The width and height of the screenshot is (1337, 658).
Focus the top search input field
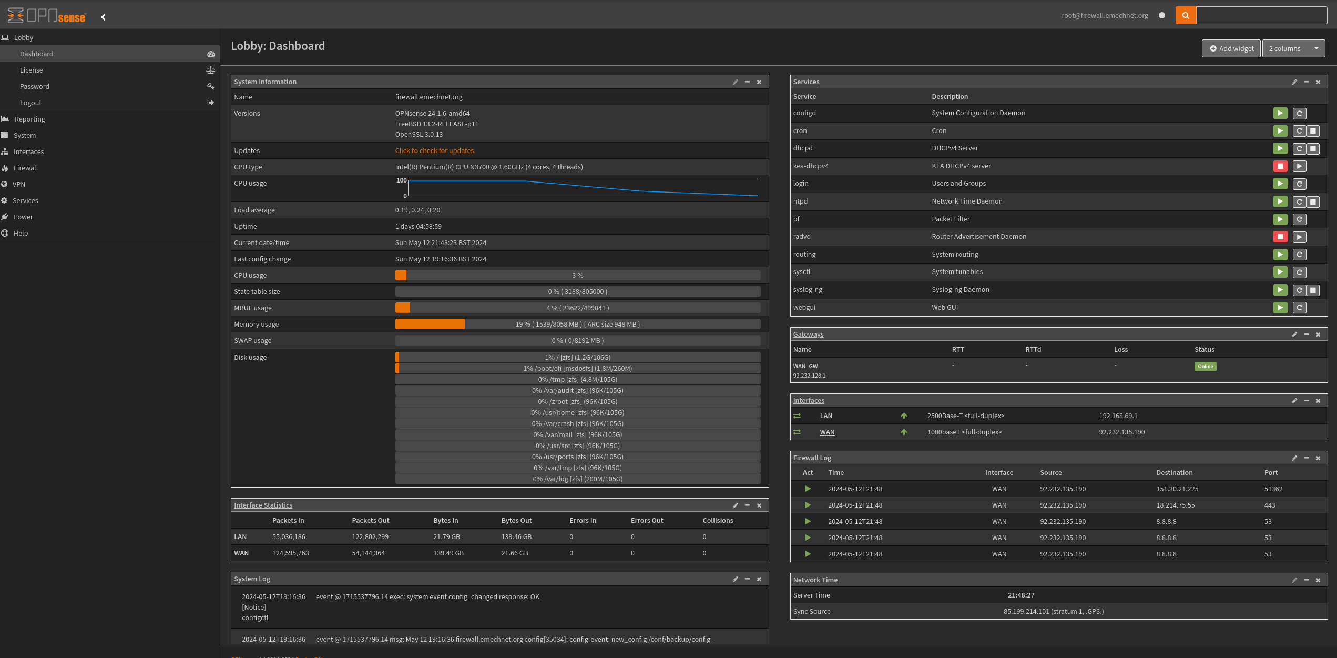(x=1261, y=15)
